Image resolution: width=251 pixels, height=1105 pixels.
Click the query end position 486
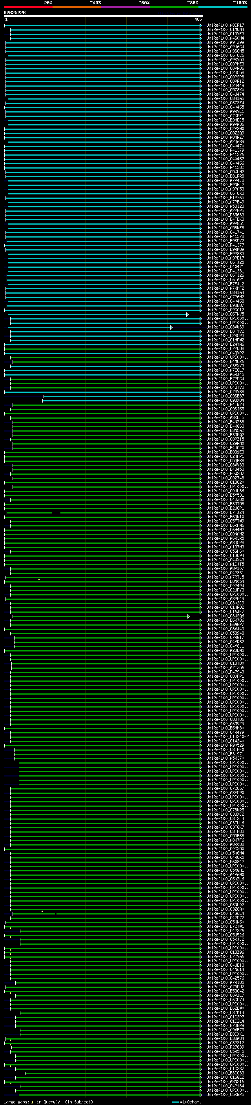point(198,19)
